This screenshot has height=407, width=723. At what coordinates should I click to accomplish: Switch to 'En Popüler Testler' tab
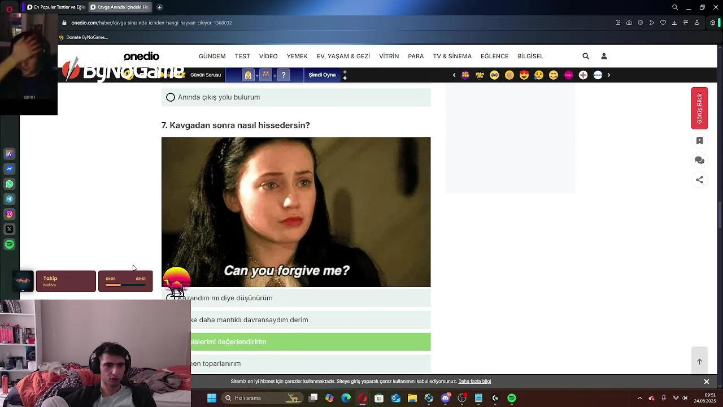tap(56, 7)
